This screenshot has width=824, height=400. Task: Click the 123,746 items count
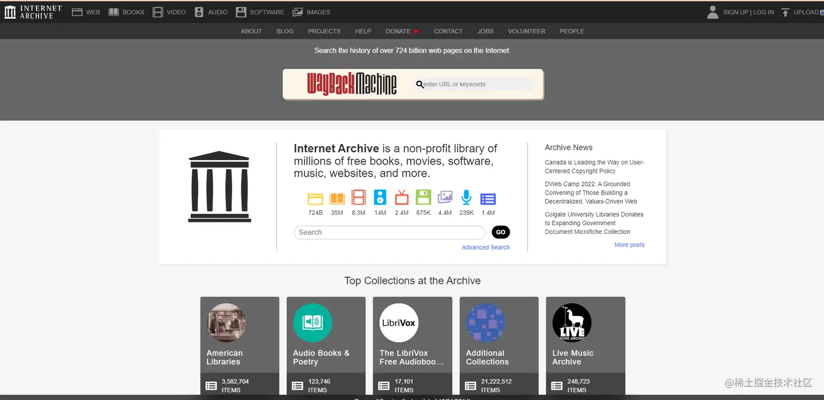pos(319,385)
